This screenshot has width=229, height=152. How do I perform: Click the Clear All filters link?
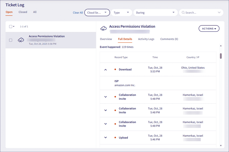click(x=78, y=13)
